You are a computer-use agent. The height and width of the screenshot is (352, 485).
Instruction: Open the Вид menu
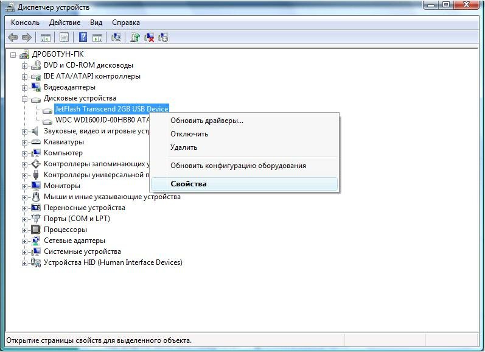point(96,23)
